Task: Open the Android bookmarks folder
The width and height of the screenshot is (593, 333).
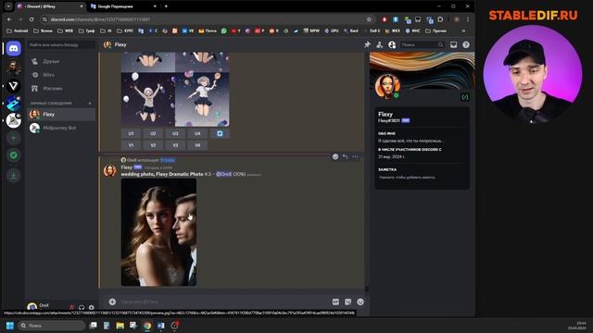Action: (18, 31)
